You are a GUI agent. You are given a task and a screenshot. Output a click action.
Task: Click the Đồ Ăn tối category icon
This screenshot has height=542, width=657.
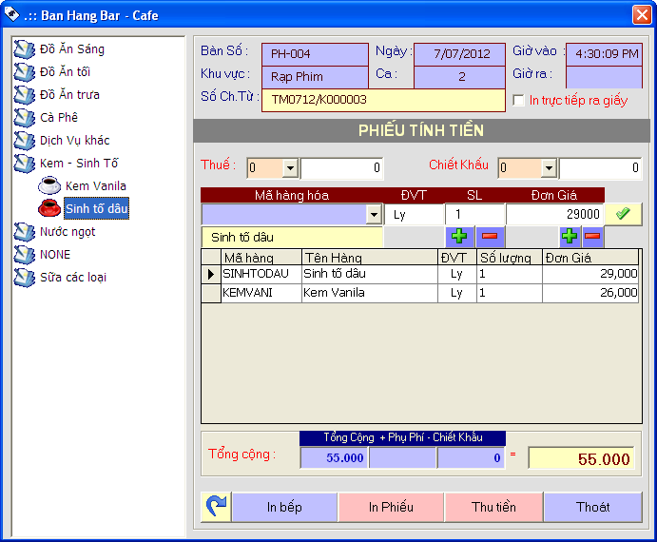pyautogui.click(x=25, y=71)
